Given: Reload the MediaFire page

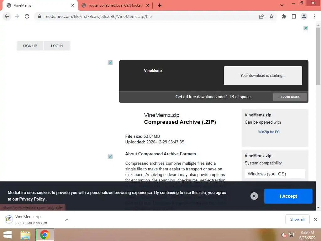Looking at the screenshot, I should pos(27,16).
